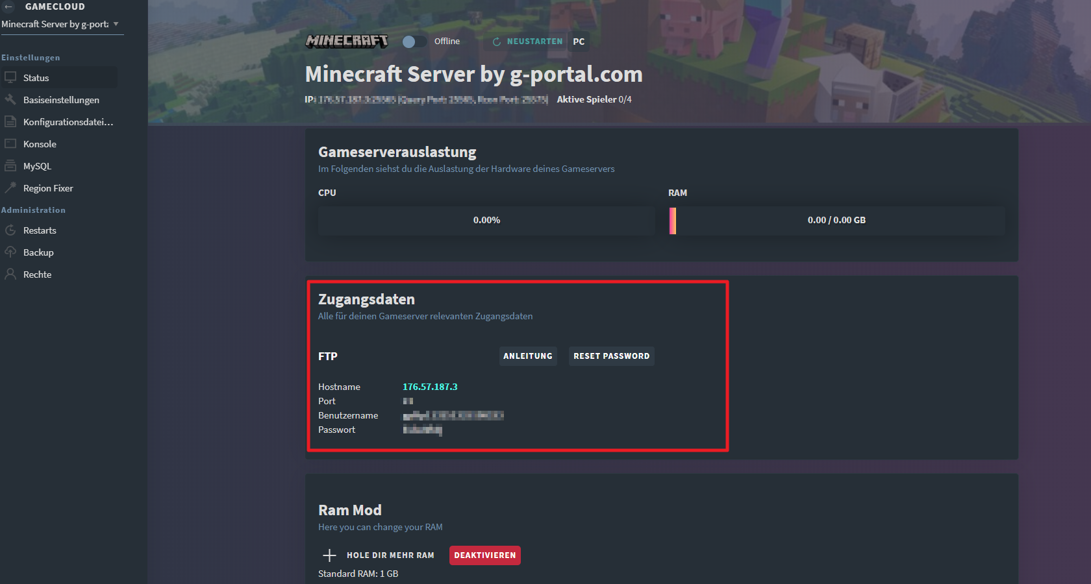The height and width of the screenshot is (584, 1091).
Task: Click the Basiseinstellungen wrench icon
Action: pos(10,99)
